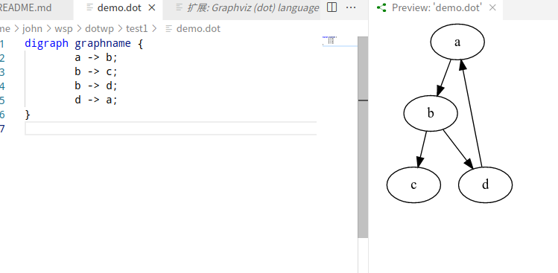Place cursor on 'b -> d;' line
This screenshot has width=558, height=273.
95,86
